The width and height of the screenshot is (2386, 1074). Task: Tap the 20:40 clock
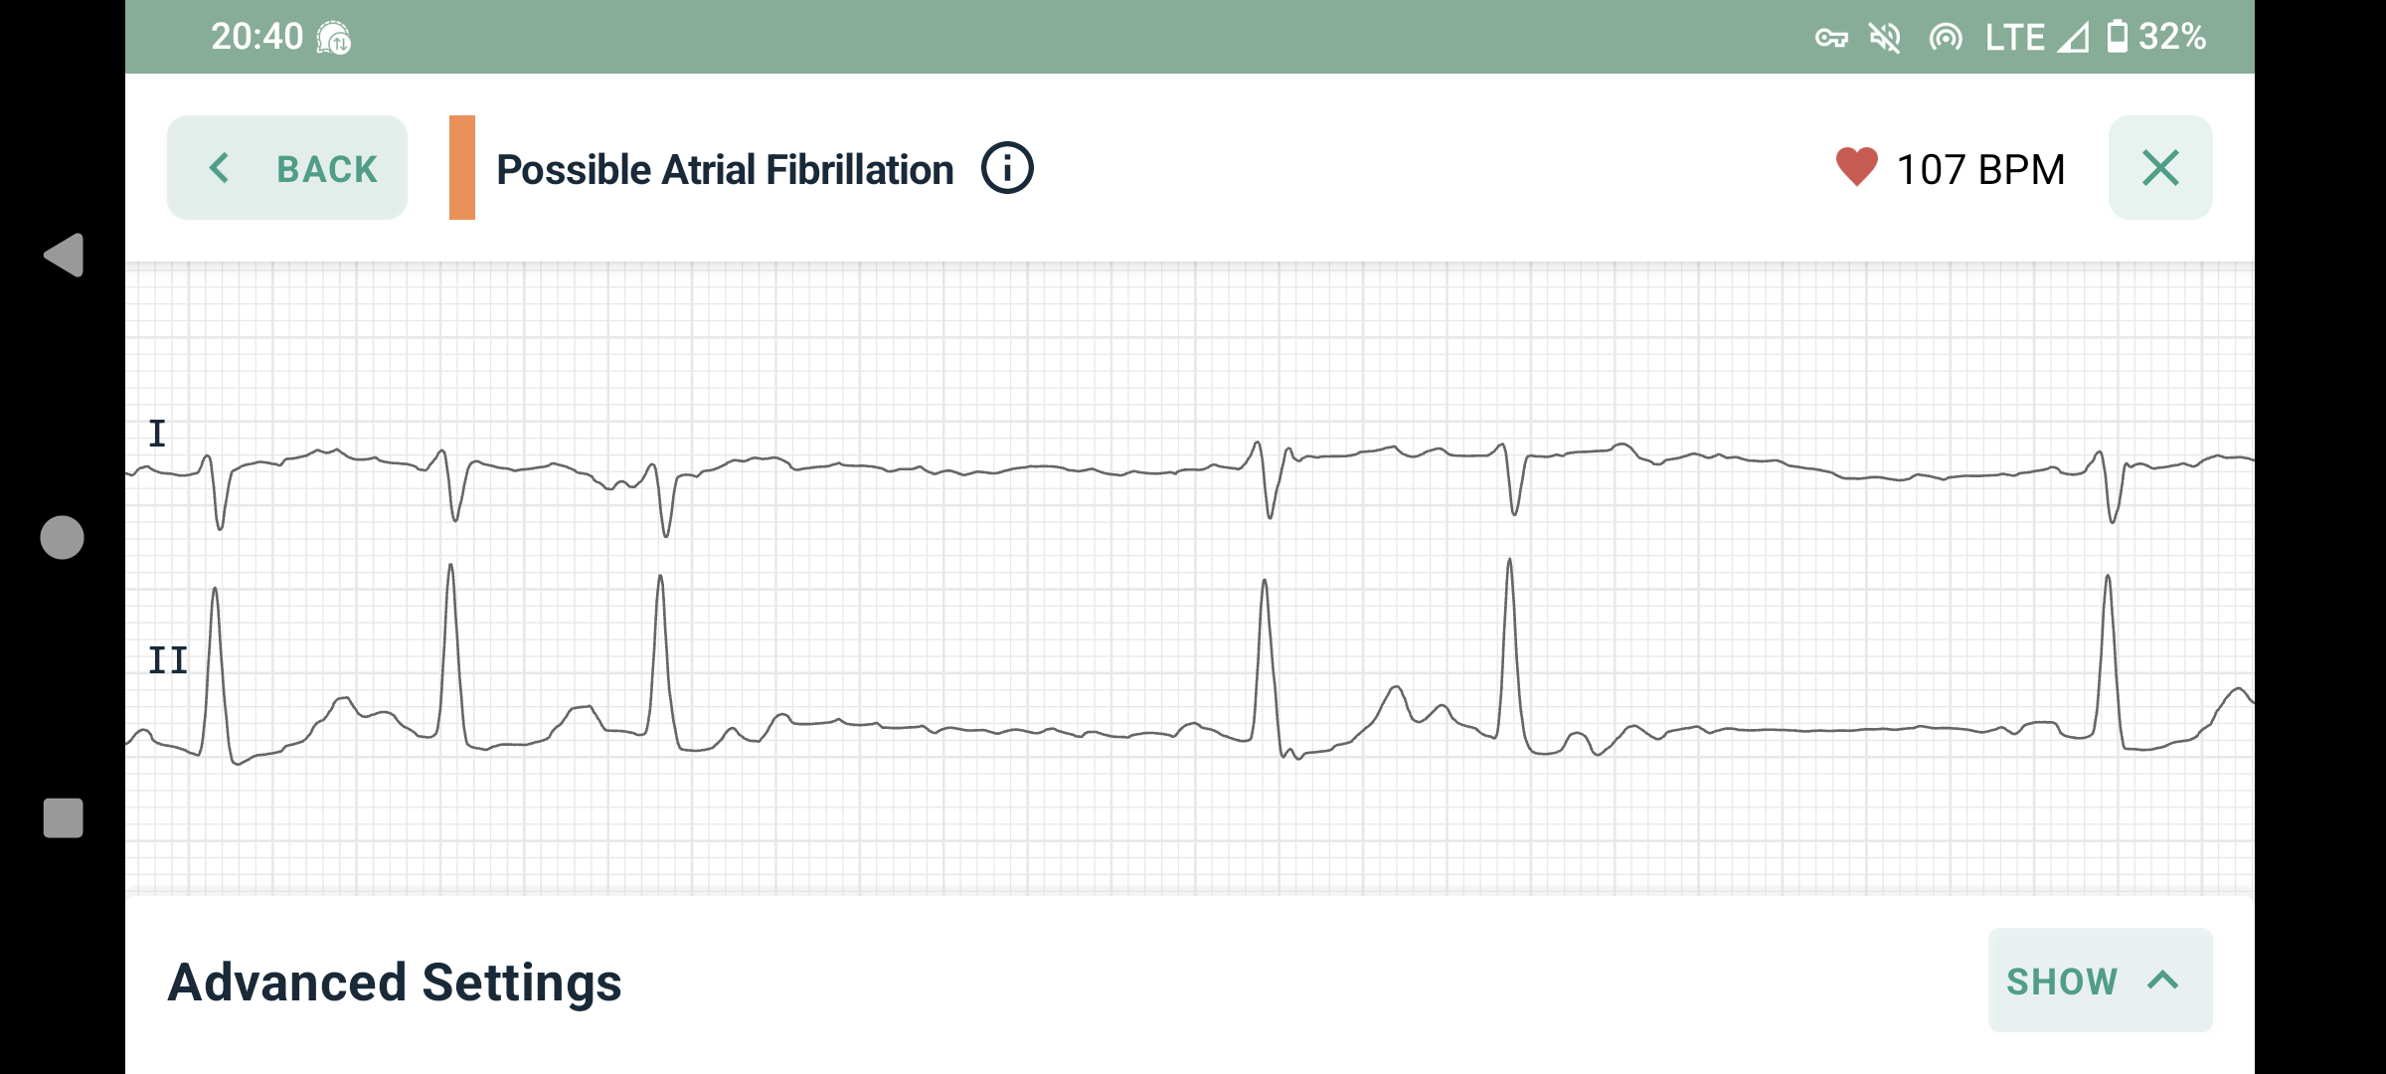coord(256,37)
